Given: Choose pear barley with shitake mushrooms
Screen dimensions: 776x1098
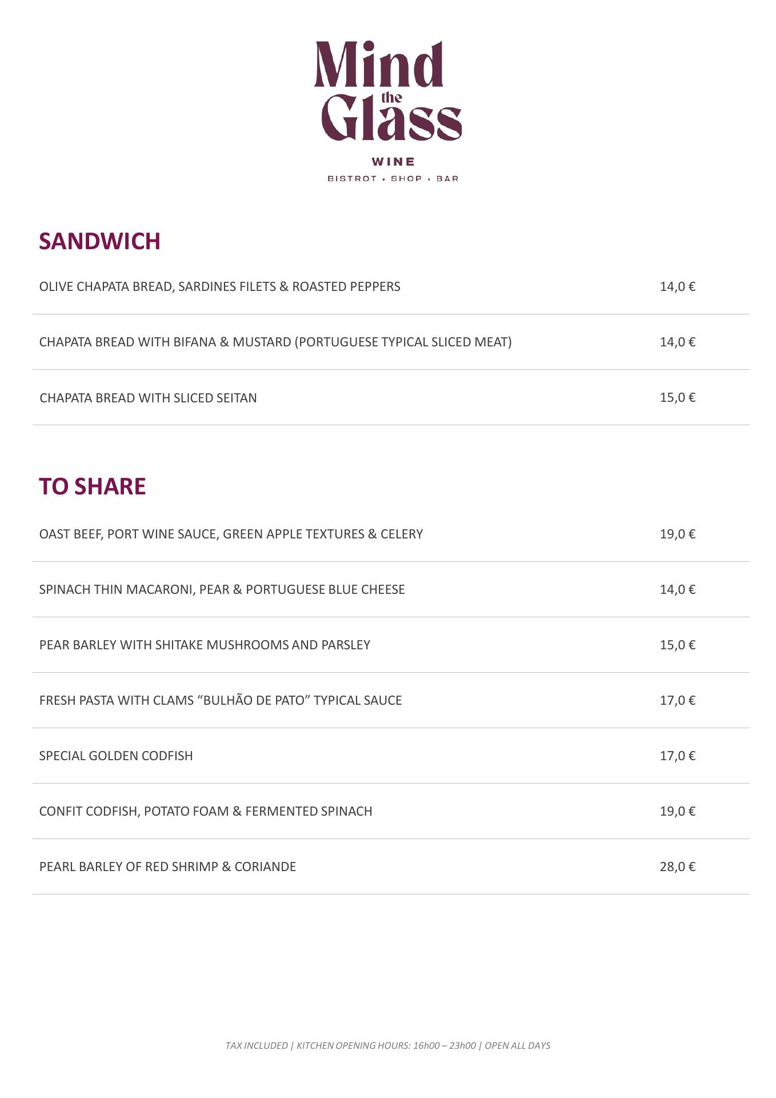Looking at the screenshot, I should pyautogui.click(x=205, y=645).
